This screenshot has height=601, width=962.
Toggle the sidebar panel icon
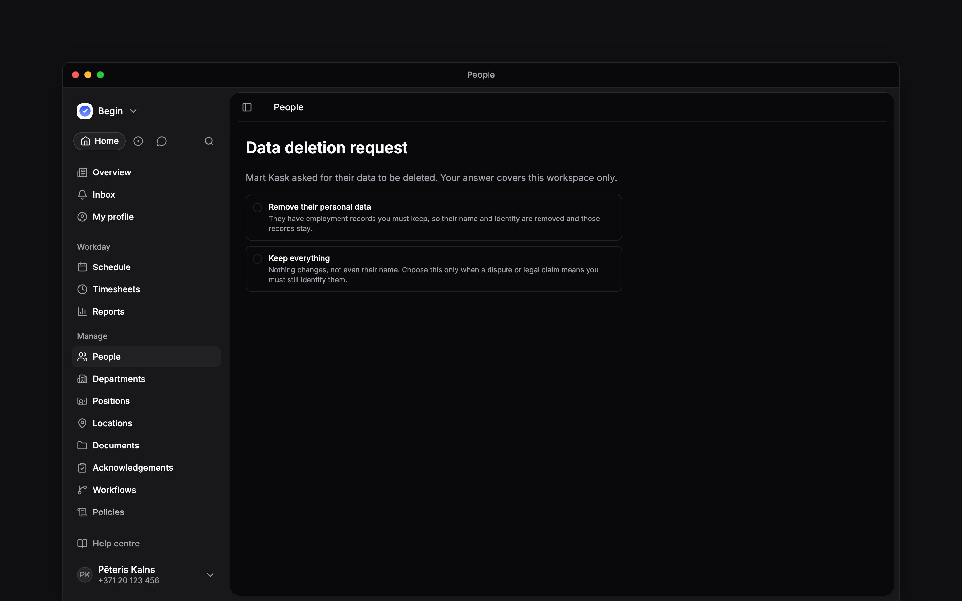point(247,107)
